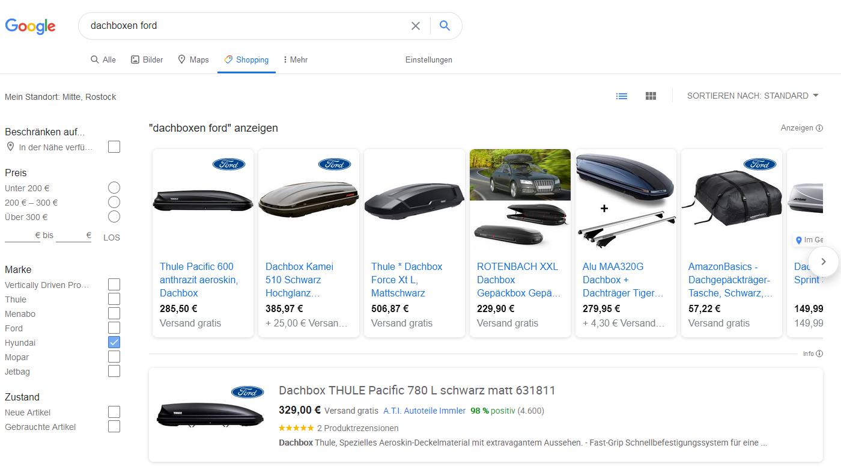Uncheck the Hyundai brand filter

(x=114, y=342)
